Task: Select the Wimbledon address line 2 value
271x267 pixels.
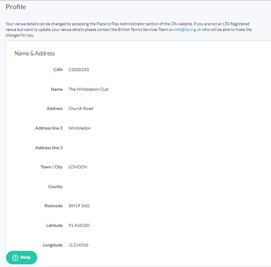Action: [x=79, y=128]
